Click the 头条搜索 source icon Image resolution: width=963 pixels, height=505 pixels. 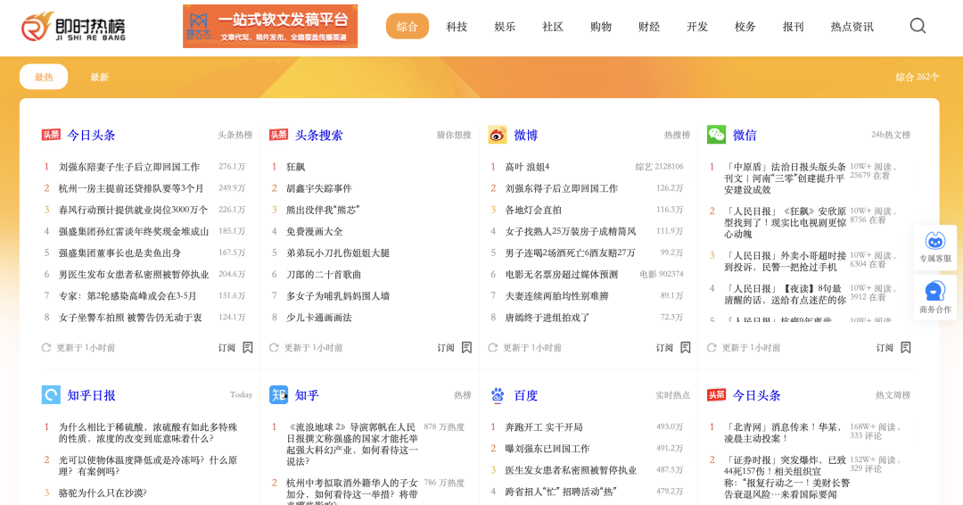click(x=279, y=135)
